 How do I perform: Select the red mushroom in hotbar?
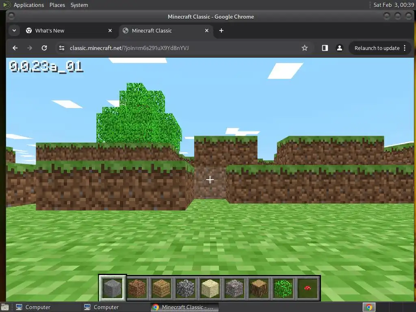coord(308,288)
